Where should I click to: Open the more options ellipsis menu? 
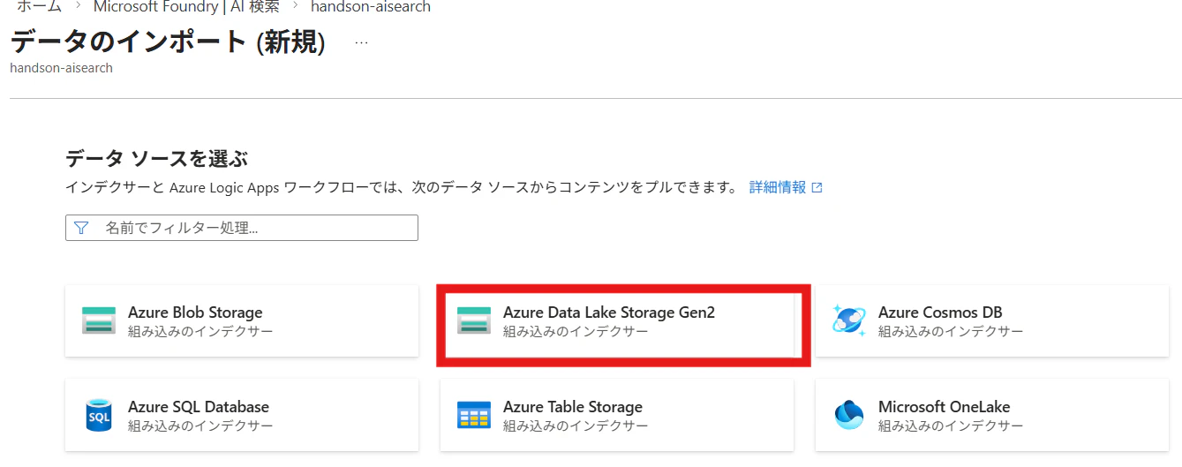(x=361, y=42)
